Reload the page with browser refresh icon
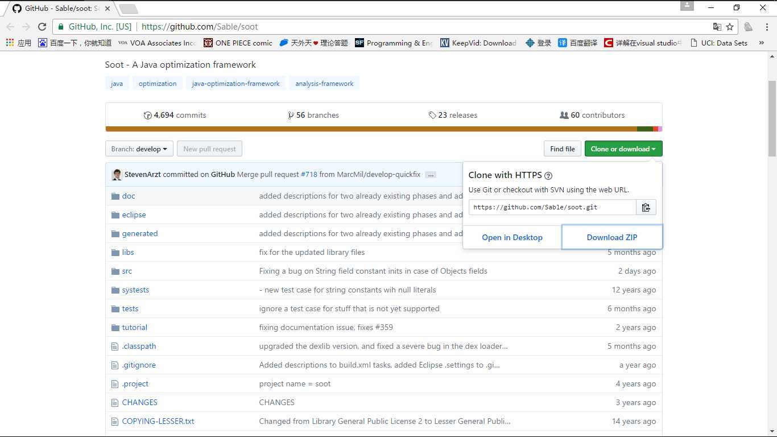This screenshot has width=777, height=437. pyautogui.click(x=42, y=27)
